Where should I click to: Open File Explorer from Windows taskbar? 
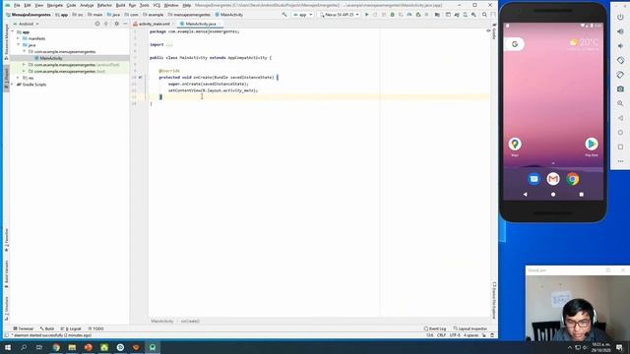72,347
